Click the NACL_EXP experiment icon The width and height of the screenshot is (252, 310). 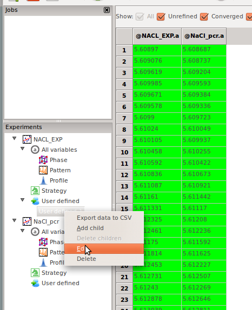27,139
